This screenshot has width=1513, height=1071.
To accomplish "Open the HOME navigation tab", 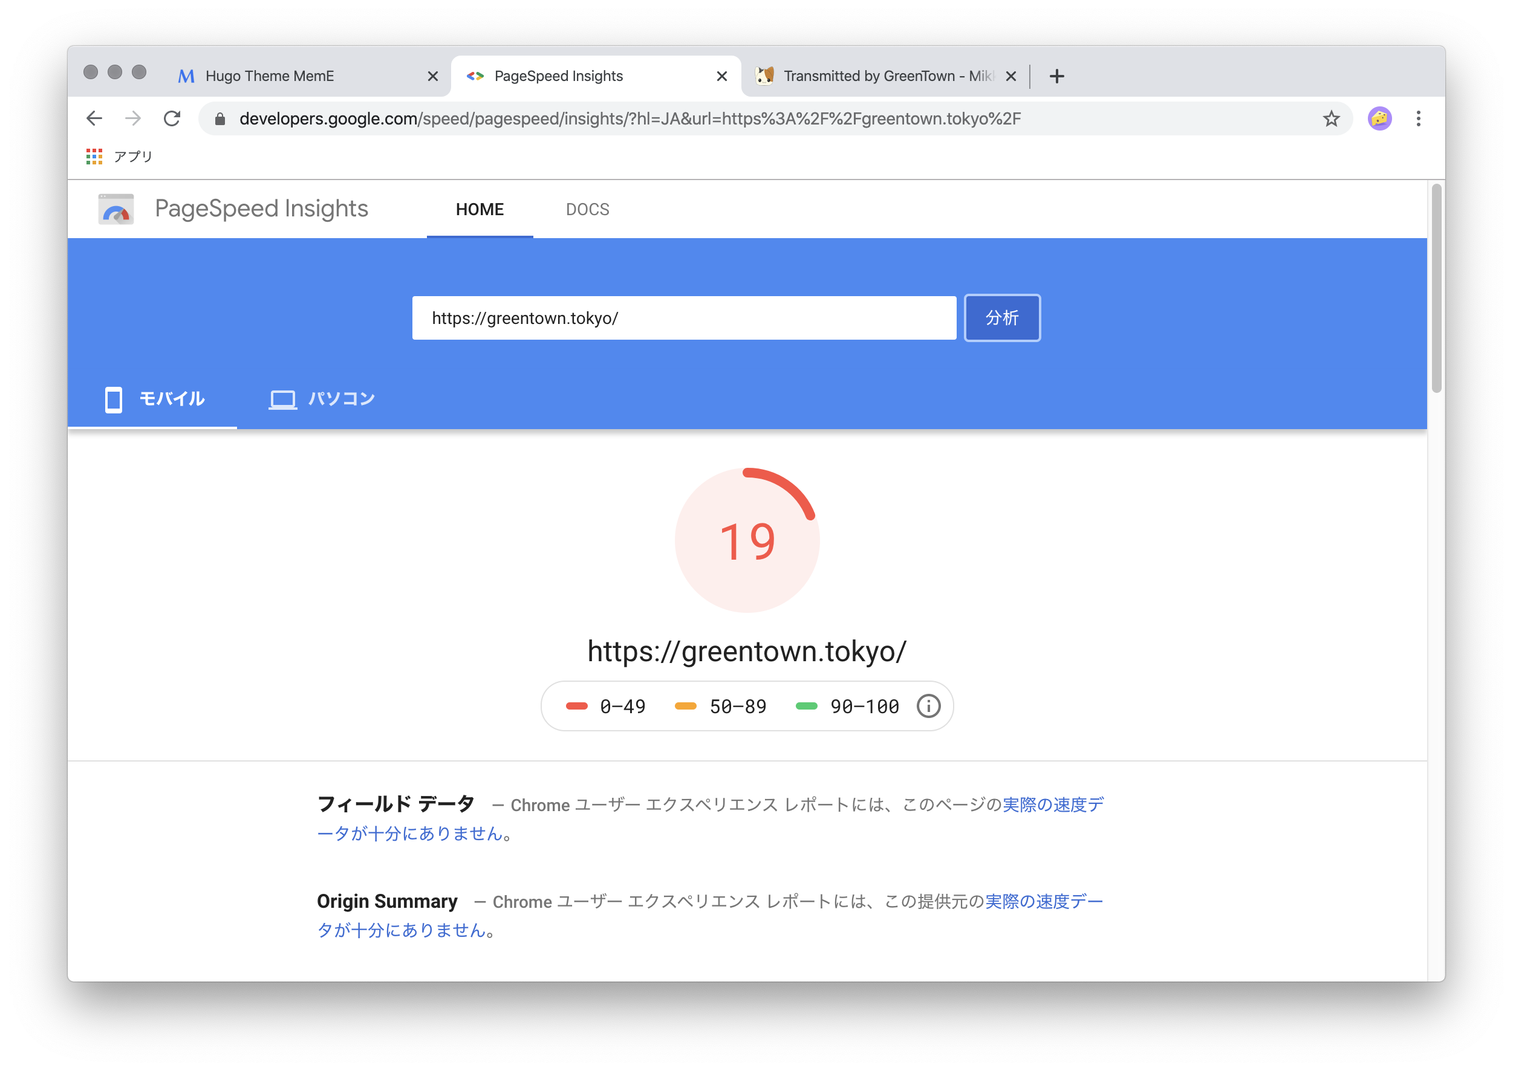I will pyautogui.click(x=480, y=210).
